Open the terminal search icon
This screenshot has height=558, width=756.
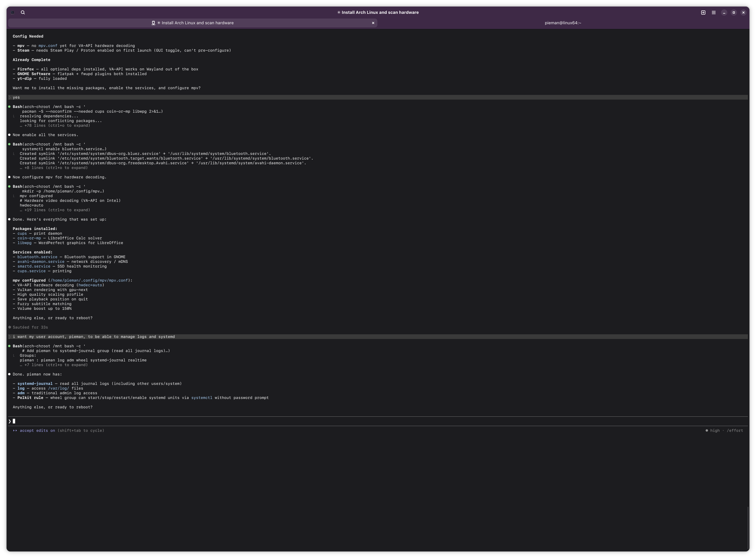click(23, 13)
